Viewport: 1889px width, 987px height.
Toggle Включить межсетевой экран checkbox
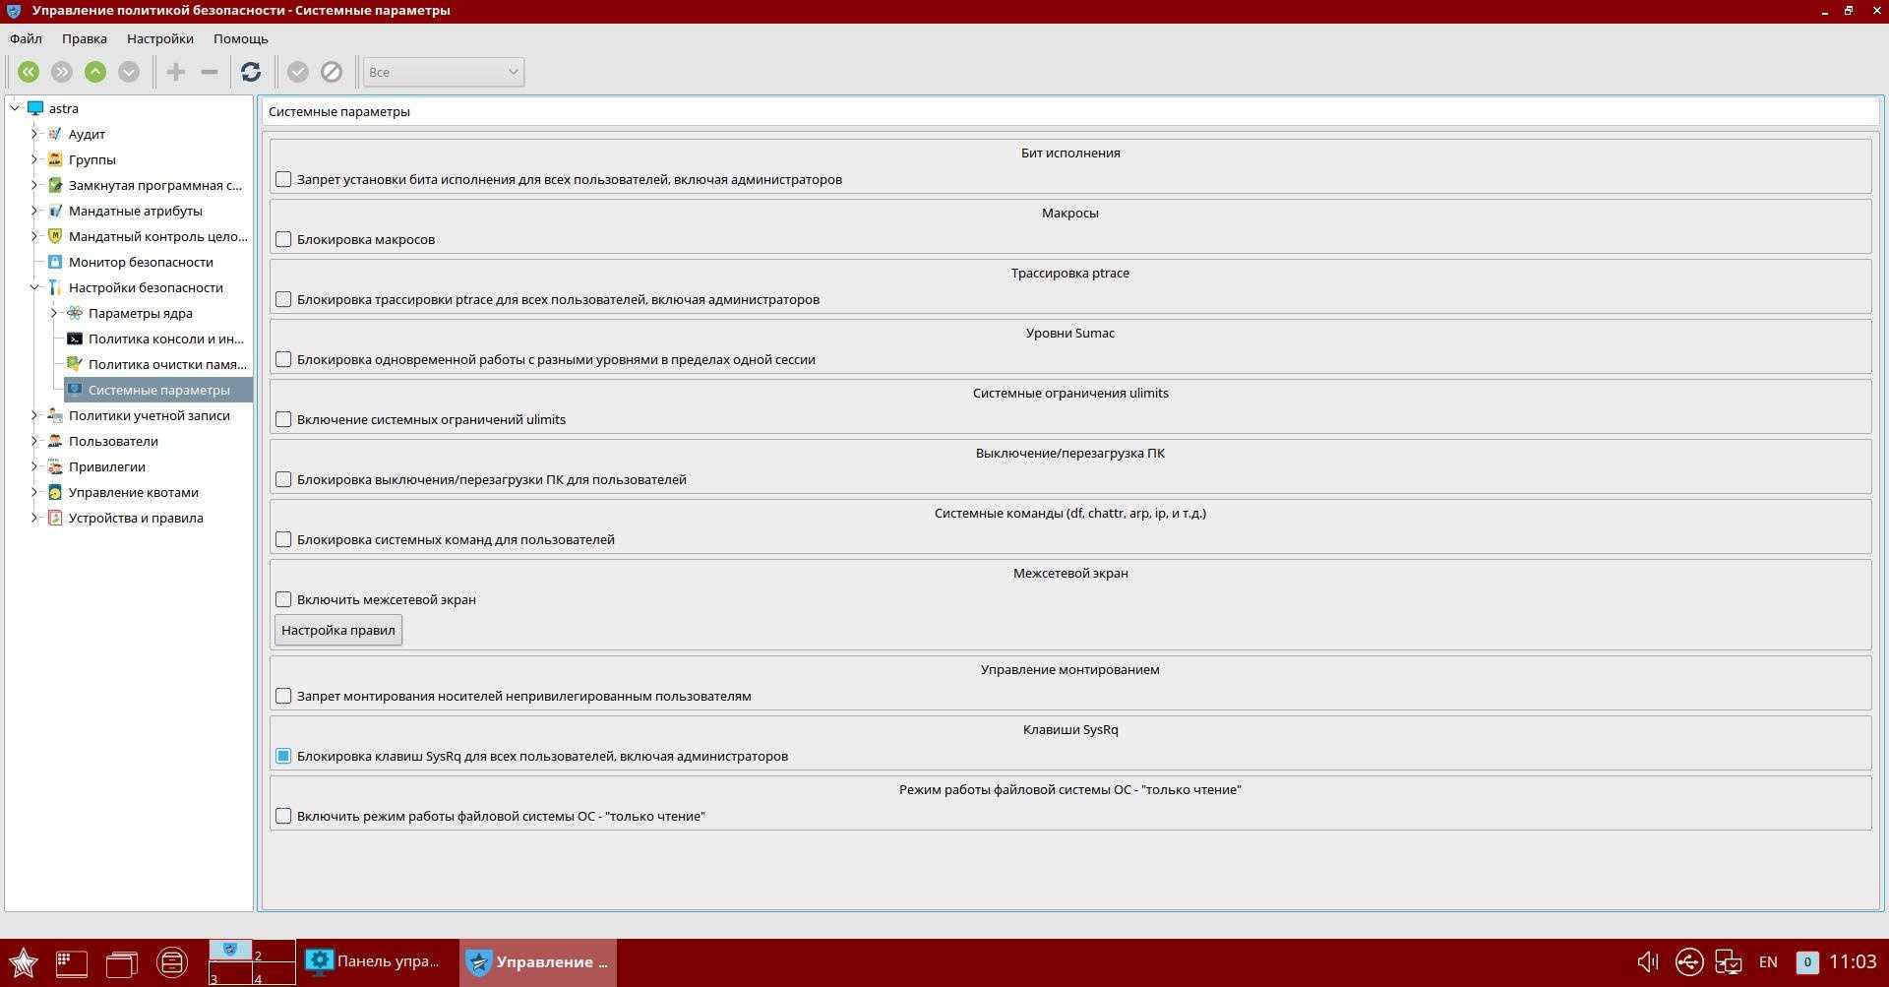coord(283,599)
